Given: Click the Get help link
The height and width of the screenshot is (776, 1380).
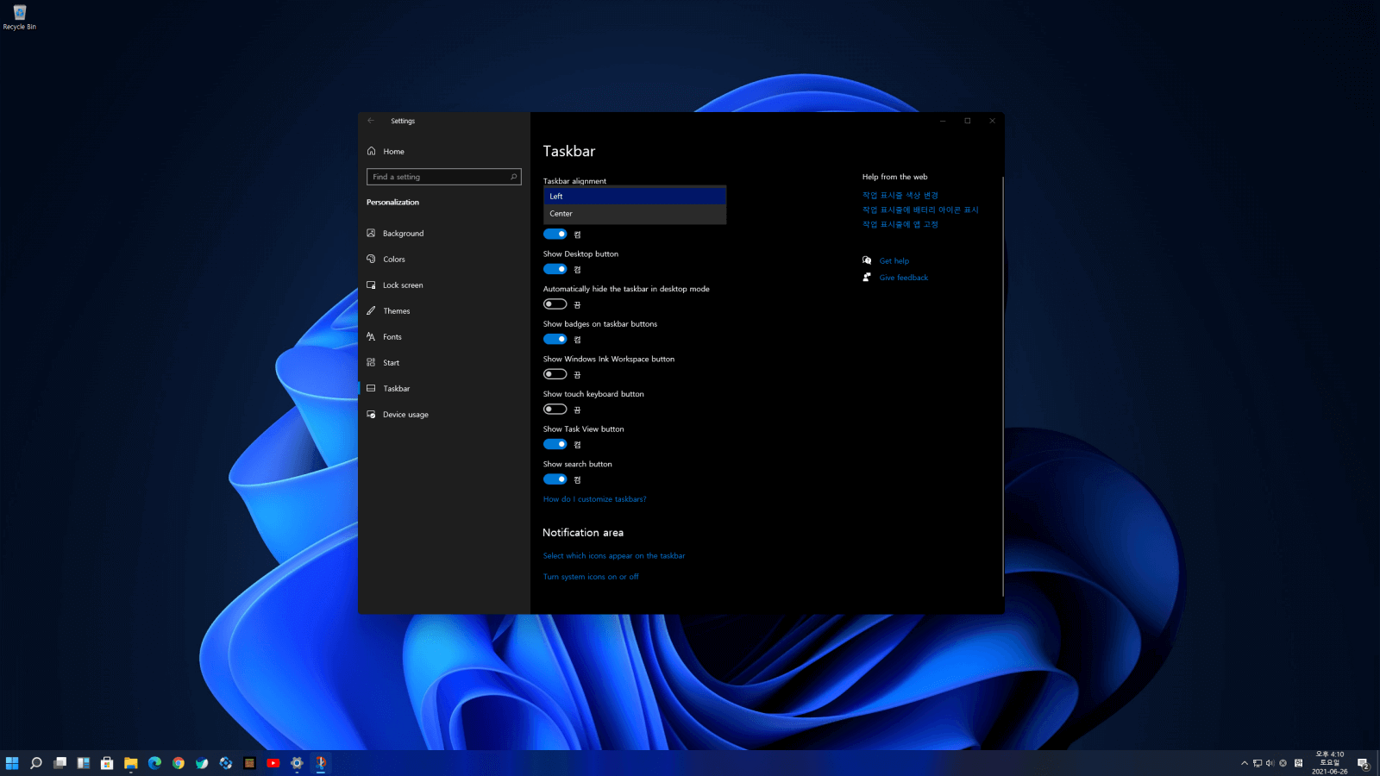Looking at the screenshot, I should [894, 261].
